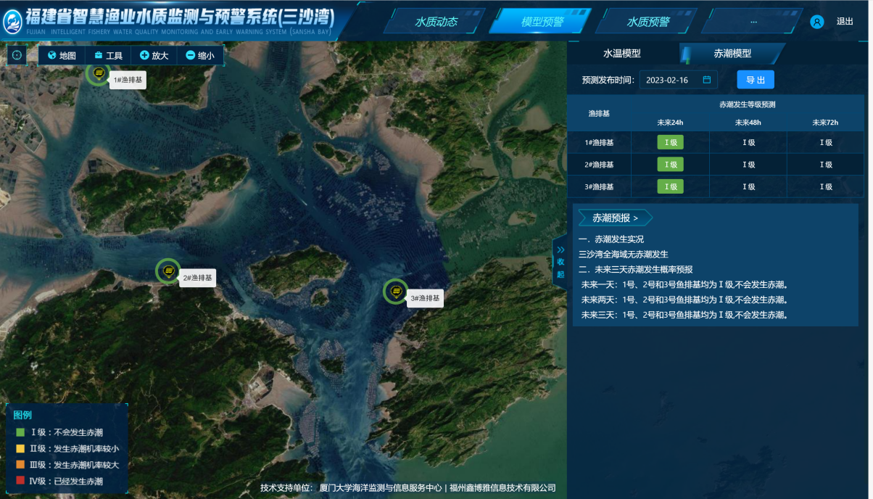The image size is (873, 499).
Task: Open the 水温模型 sub-tab
Action: [621, 54]
